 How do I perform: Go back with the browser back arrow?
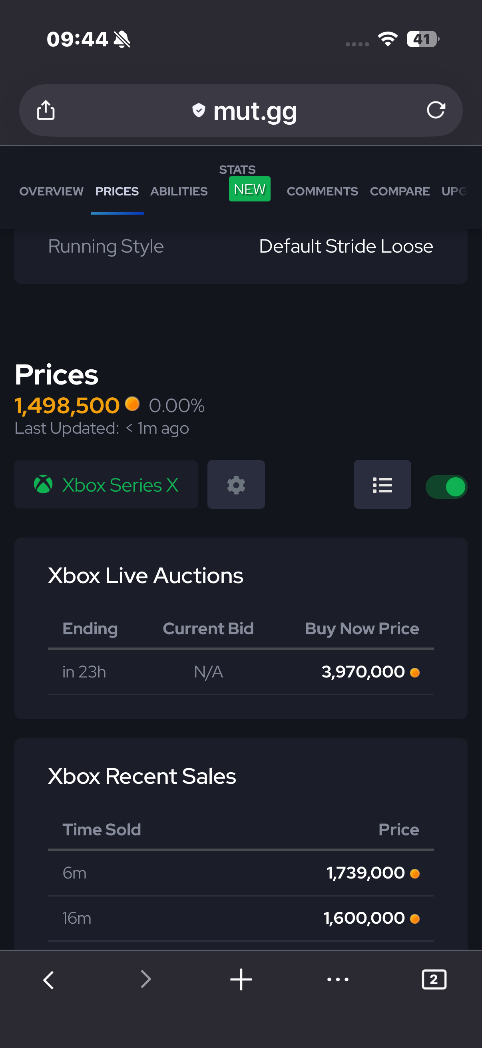(x=49, y=980)
